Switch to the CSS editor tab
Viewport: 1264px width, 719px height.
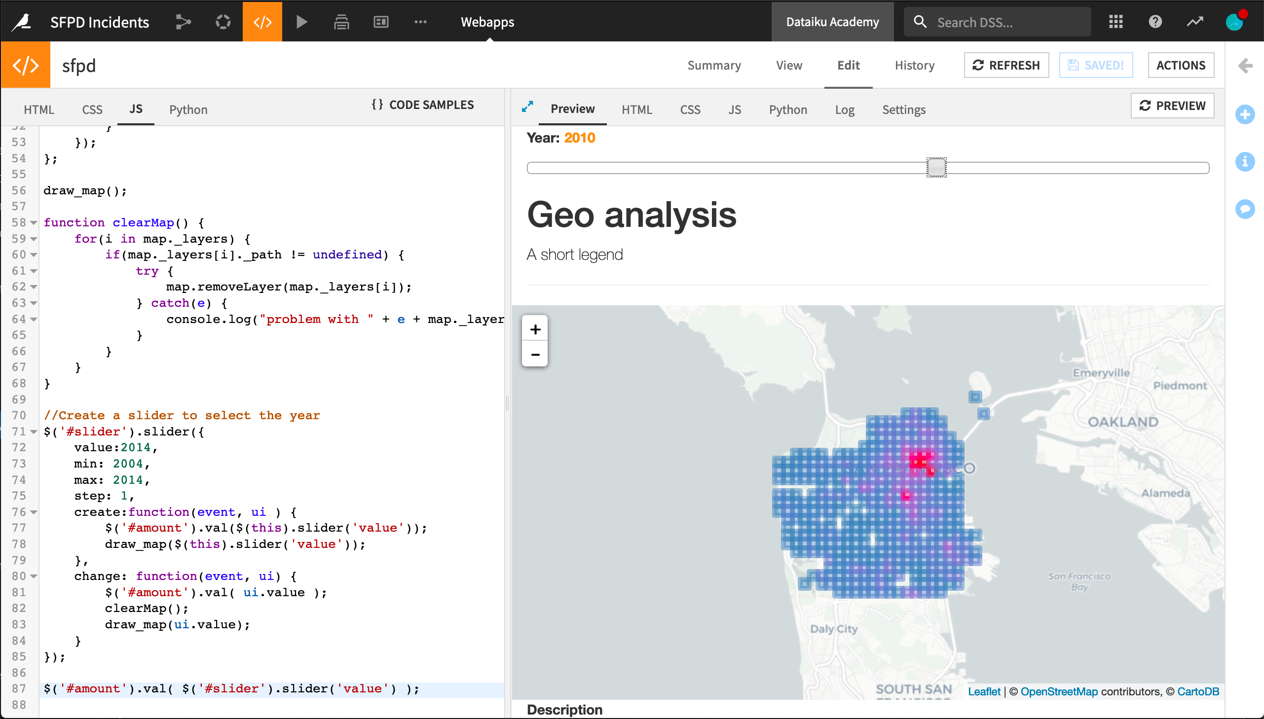92,109
